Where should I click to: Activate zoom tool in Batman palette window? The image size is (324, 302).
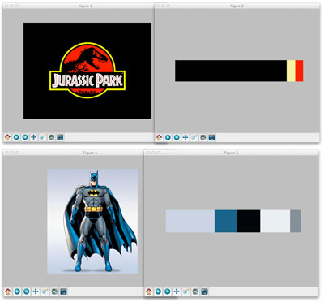pos(185,291)
